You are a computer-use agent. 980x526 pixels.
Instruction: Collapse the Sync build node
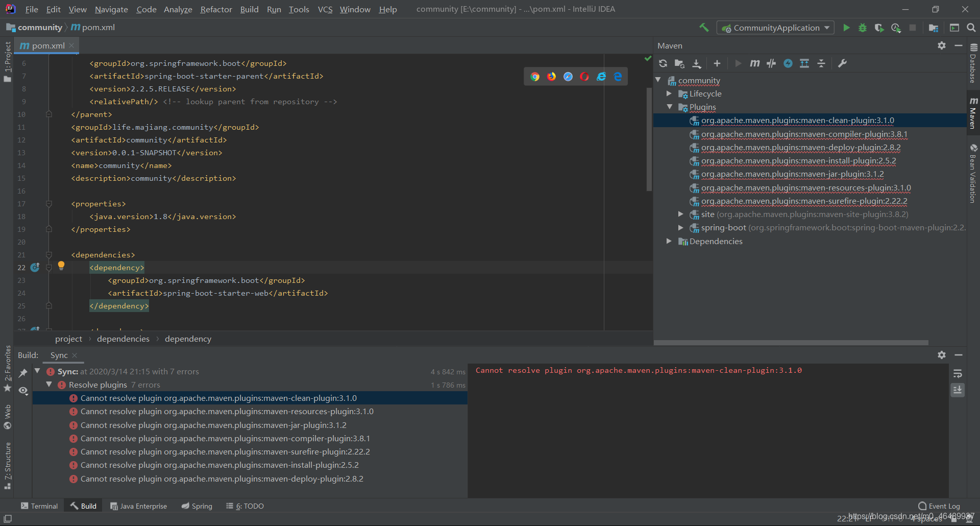[x=37, y=371]
